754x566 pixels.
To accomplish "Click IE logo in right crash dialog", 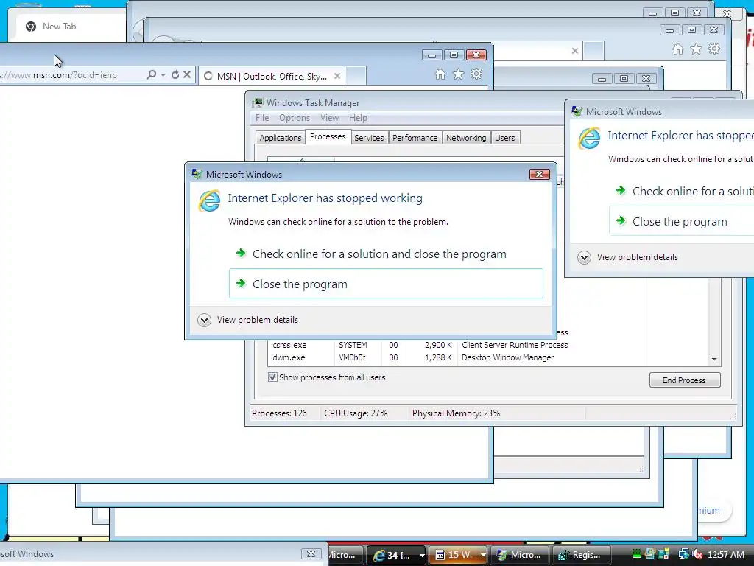I will point(590,138).
